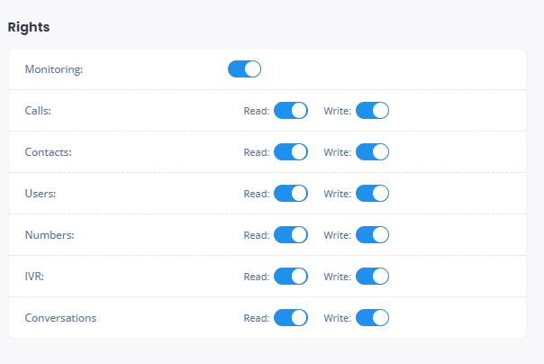
Task: Switch off Users Read right
Action: 291,194
